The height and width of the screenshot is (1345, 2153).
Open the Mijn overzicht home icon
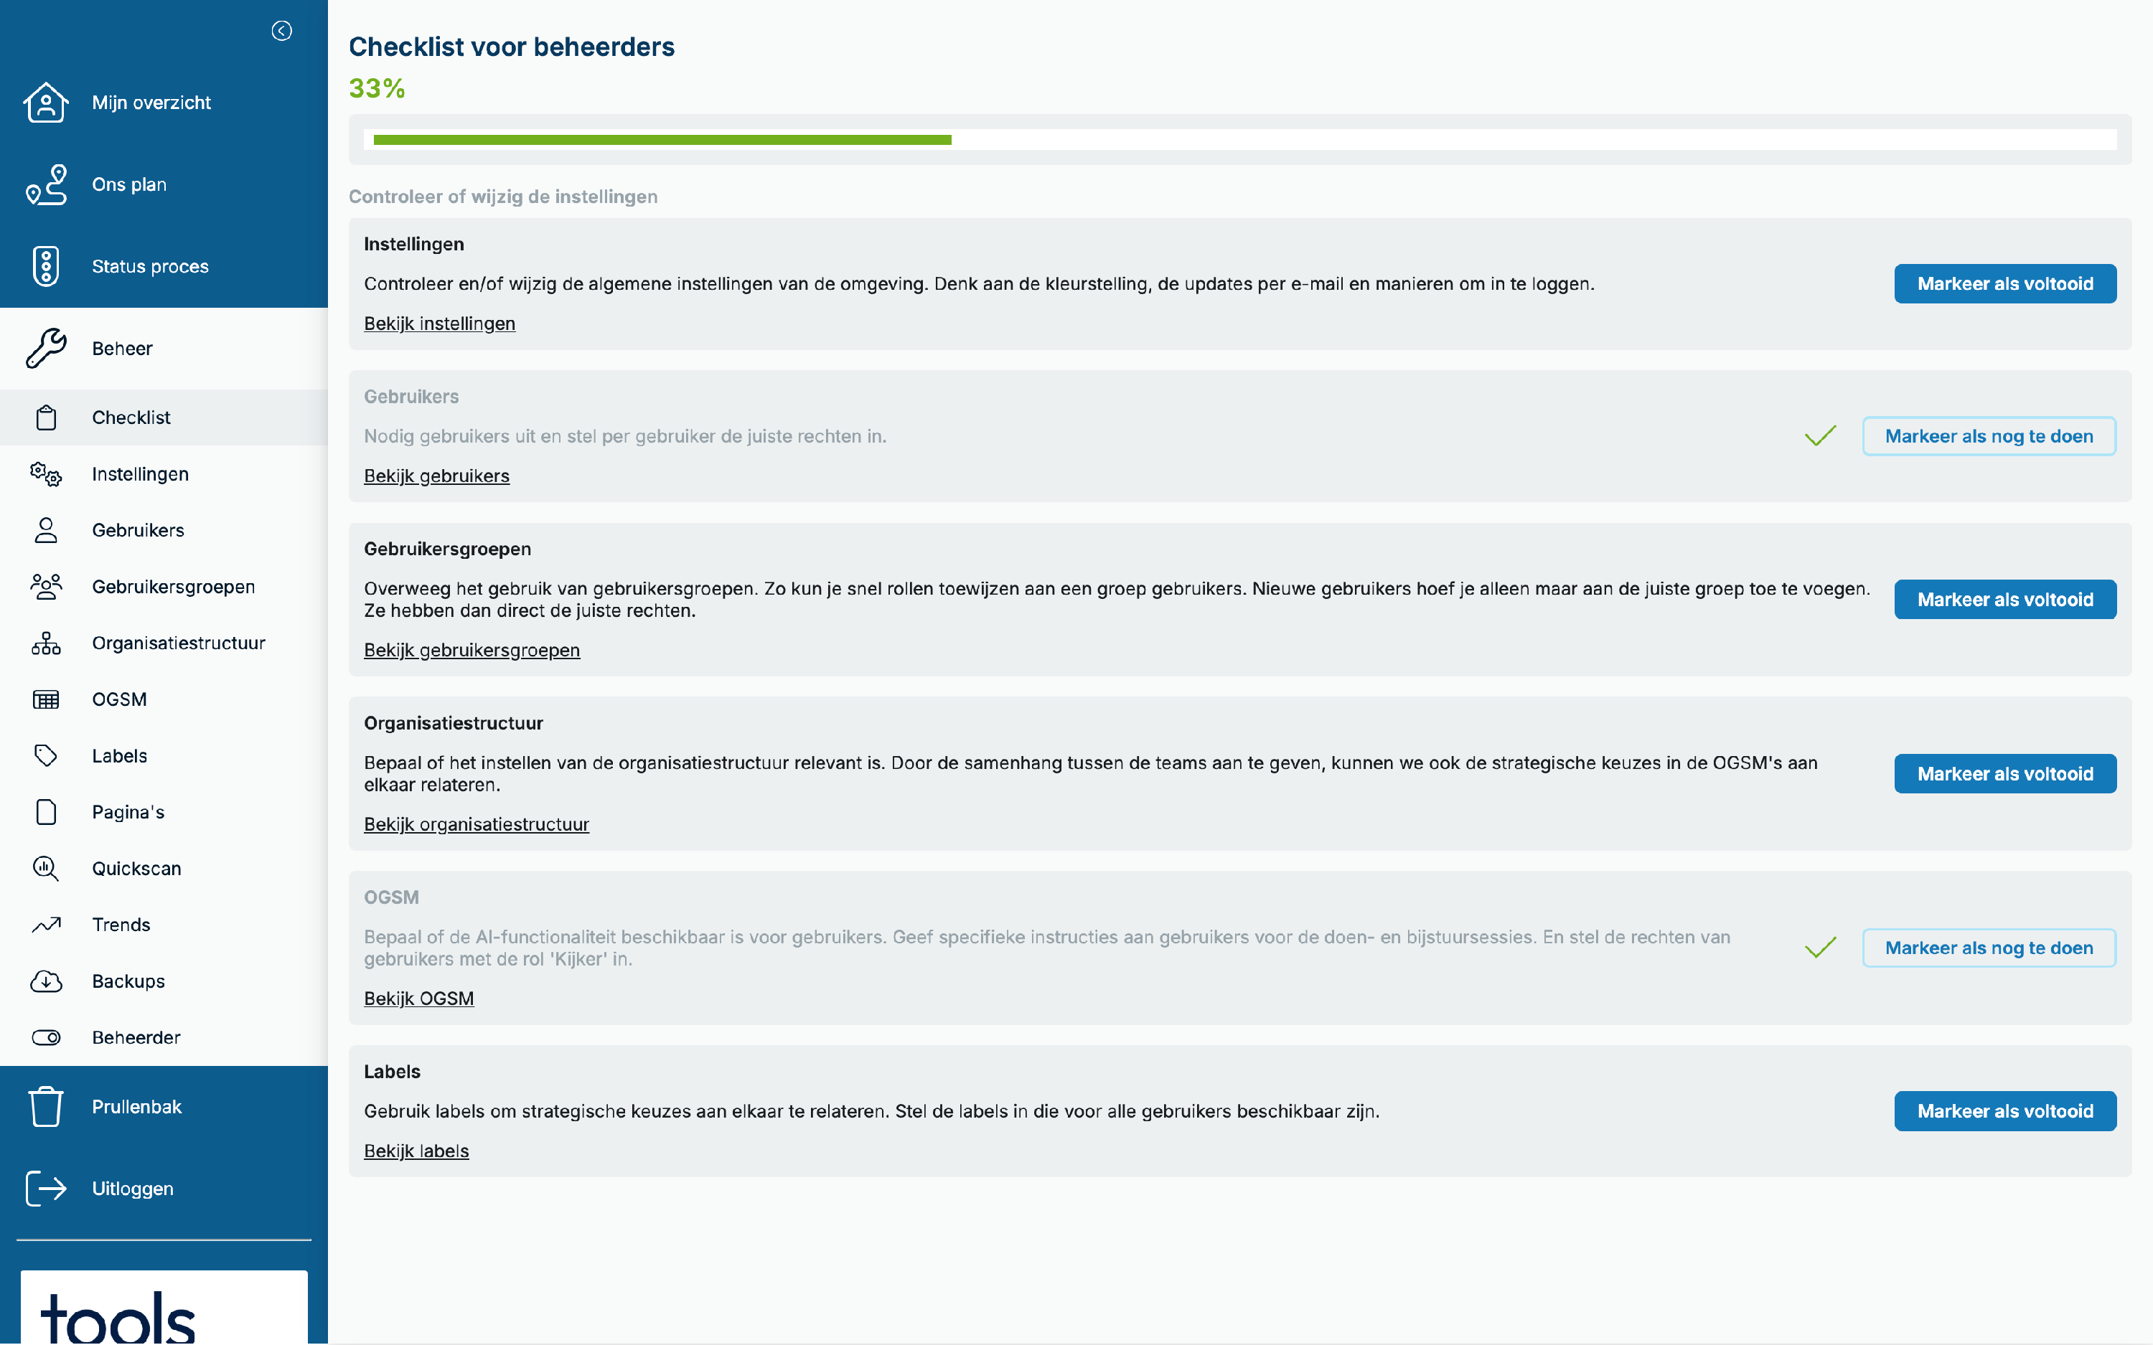coord(45,103)
